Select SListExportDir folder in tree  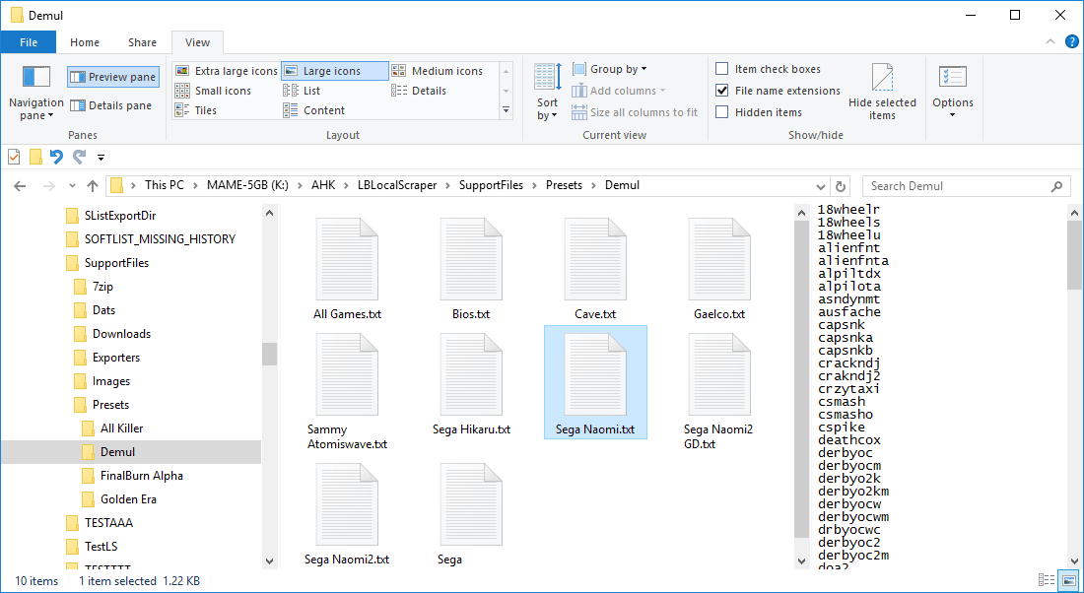[x=111, y=216]
